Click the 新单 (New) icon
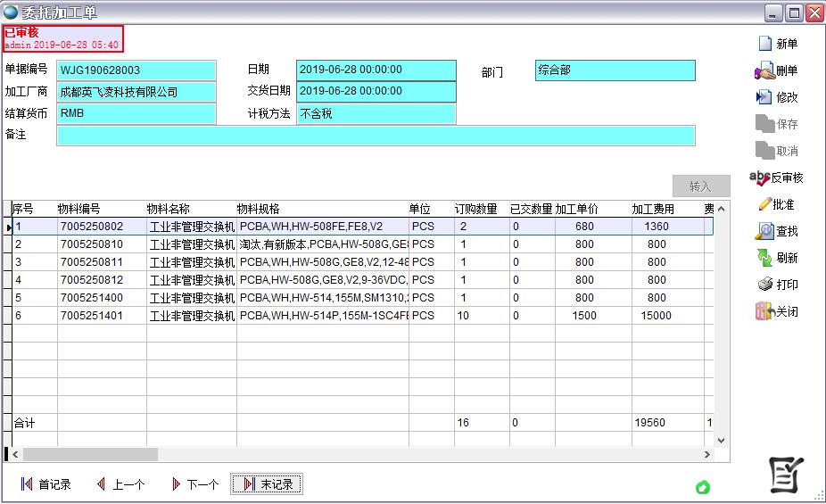 pos(764,44)
